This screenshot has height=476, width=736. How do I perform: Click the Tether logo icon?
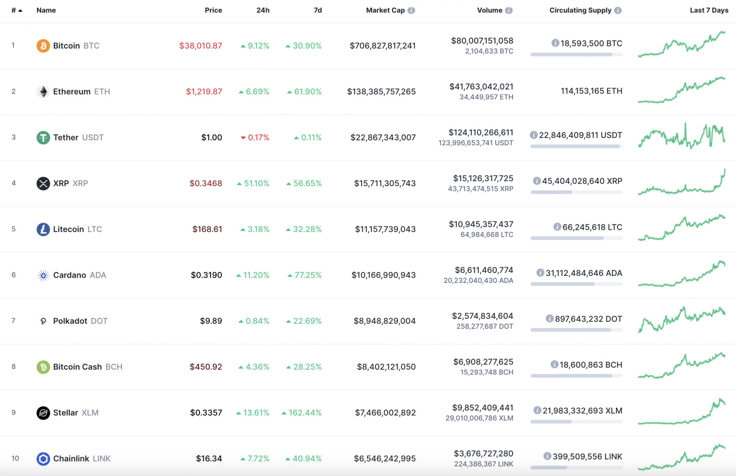point(43,137)
